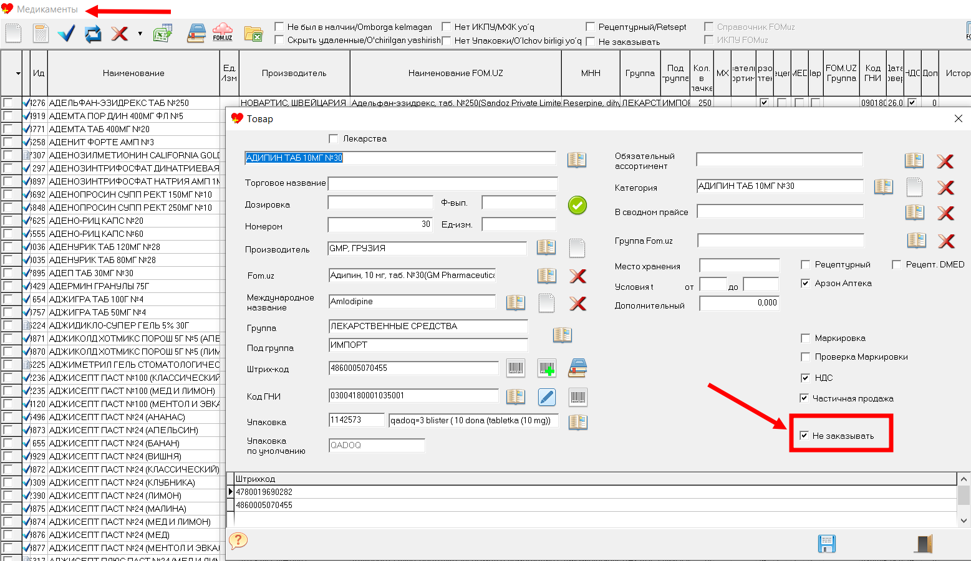Click barcode icon next to Штрих-код field

click(516, 368)
